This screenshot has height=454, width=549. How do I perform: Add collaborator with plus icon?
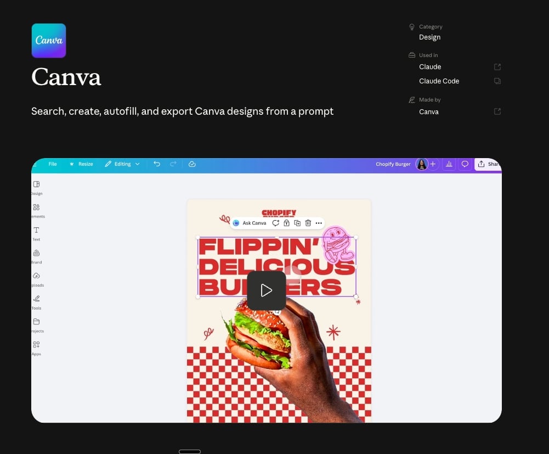pos(433,164)
